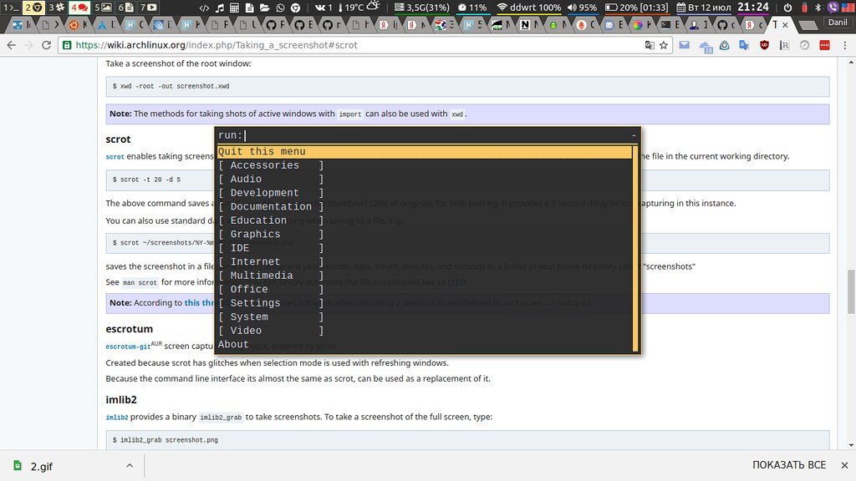Switch to the first GitHub tab
This screenshot has width=856, height=481.
click(x=275, y=25)
